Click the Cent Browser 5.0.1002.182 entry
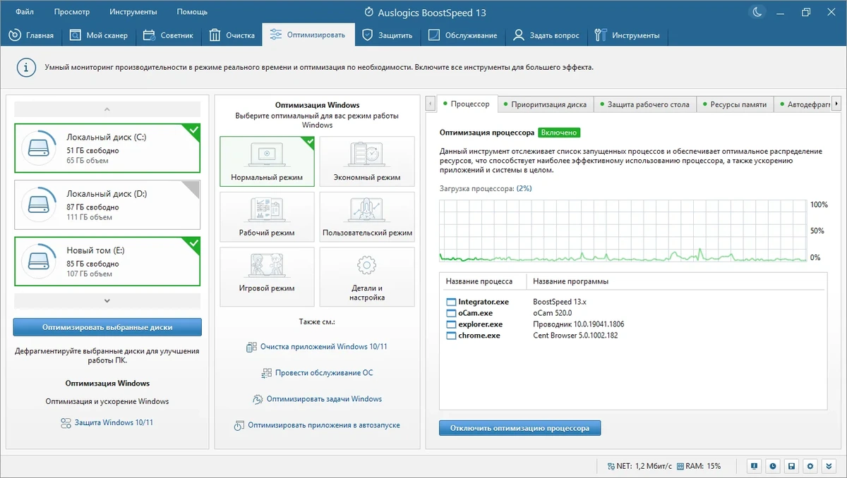 575,336
